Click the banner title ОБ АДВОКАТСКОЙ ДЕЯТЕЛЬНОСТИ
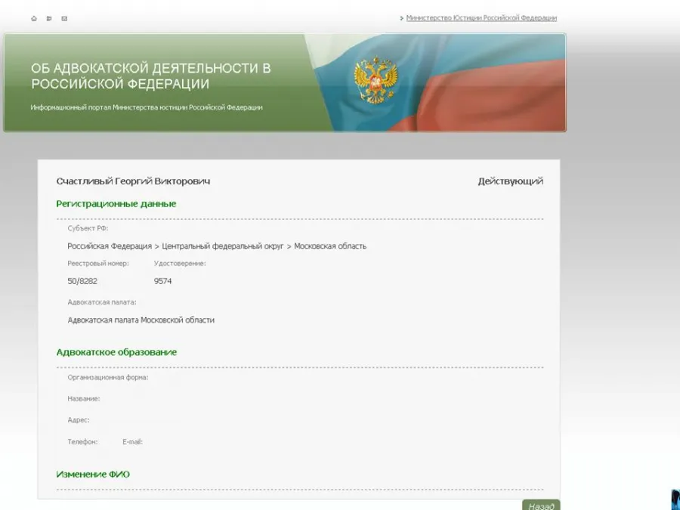680x510 pixels. 151,76
